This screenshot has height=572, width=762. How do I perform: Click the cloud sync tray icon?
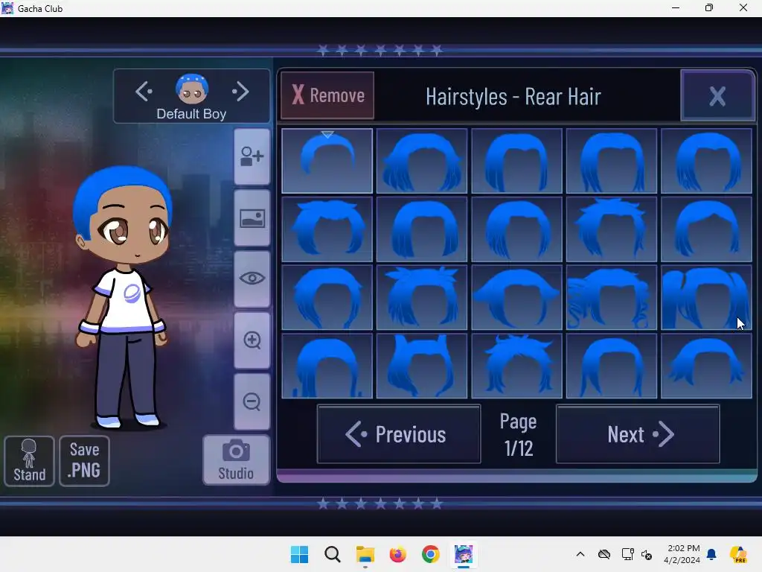604,554
